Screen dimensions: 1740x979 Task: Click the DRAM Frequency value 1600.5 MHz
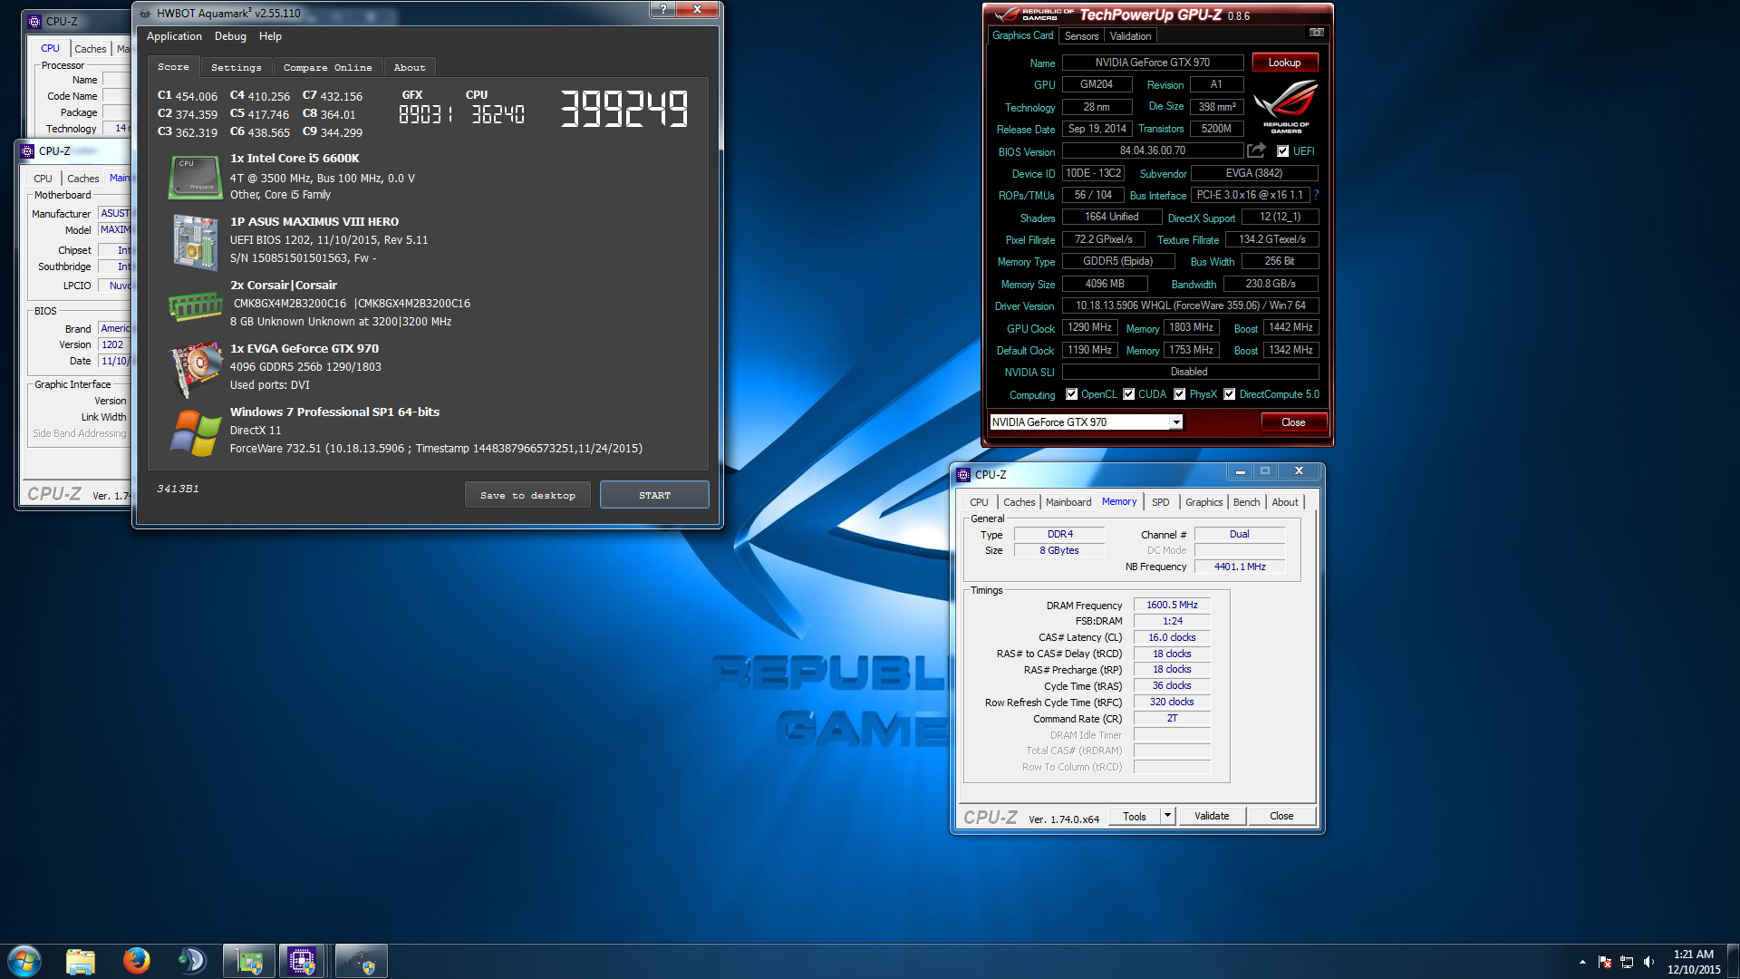coord(1172,605)
